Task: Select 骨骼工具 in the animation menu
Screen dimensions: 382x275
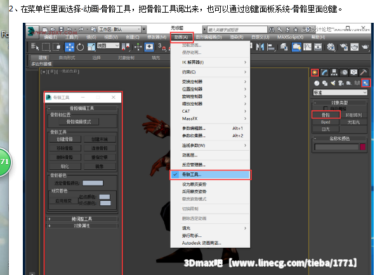Action: [210, 174]
